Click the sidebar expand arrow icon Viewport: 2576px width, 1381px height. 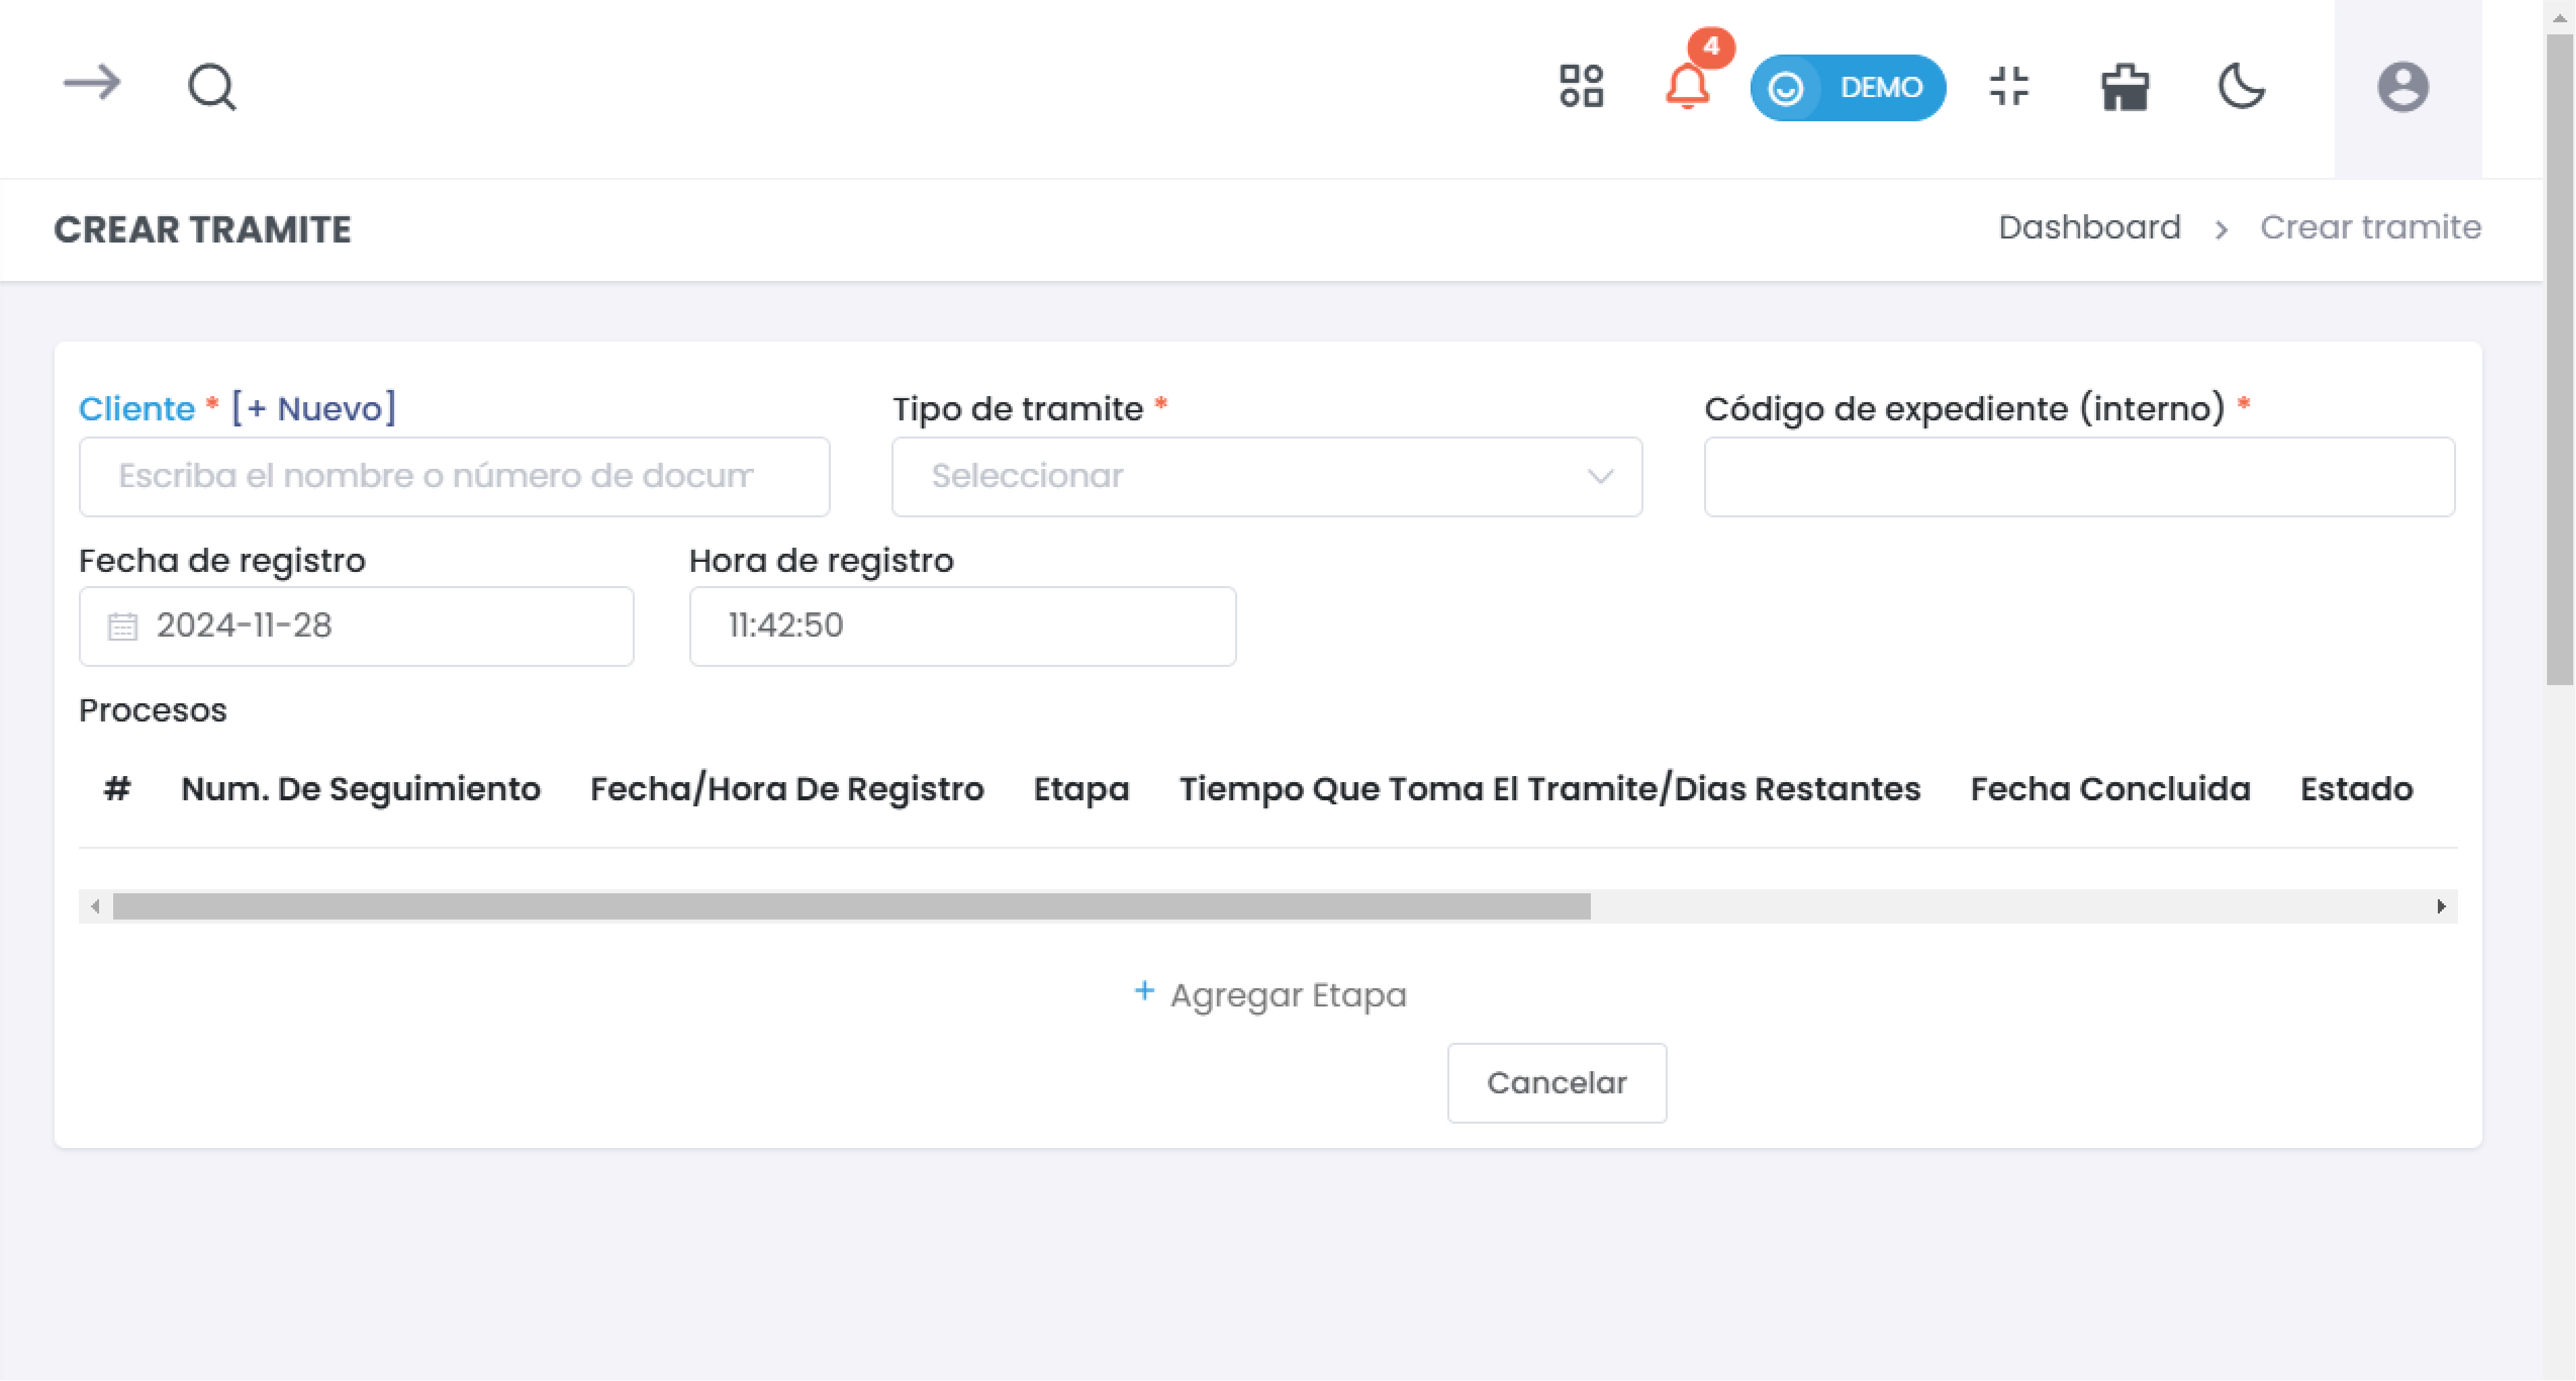tap(91, 84)
